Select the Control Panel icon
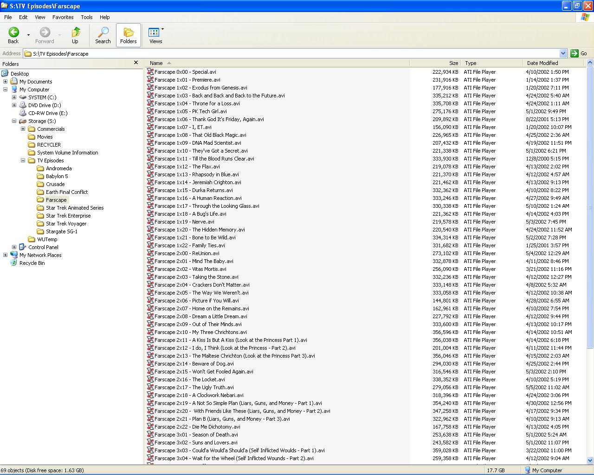The width and height of the screenshot is (594, 475). click(23, 247)
